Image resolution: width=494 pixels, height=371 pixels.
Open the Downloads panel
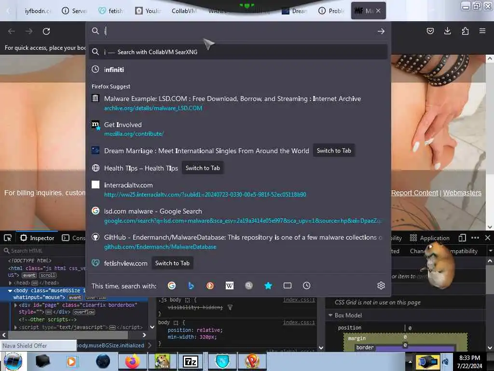(447, 31)
